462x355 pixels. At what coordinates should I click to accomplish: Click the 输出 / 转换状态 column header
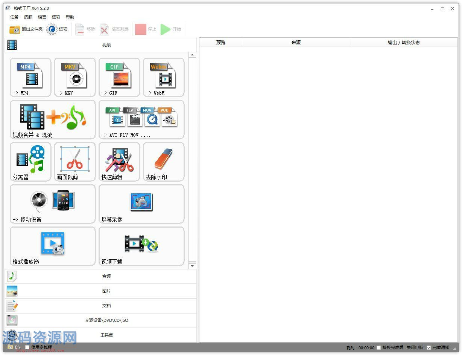click(404, 43)
